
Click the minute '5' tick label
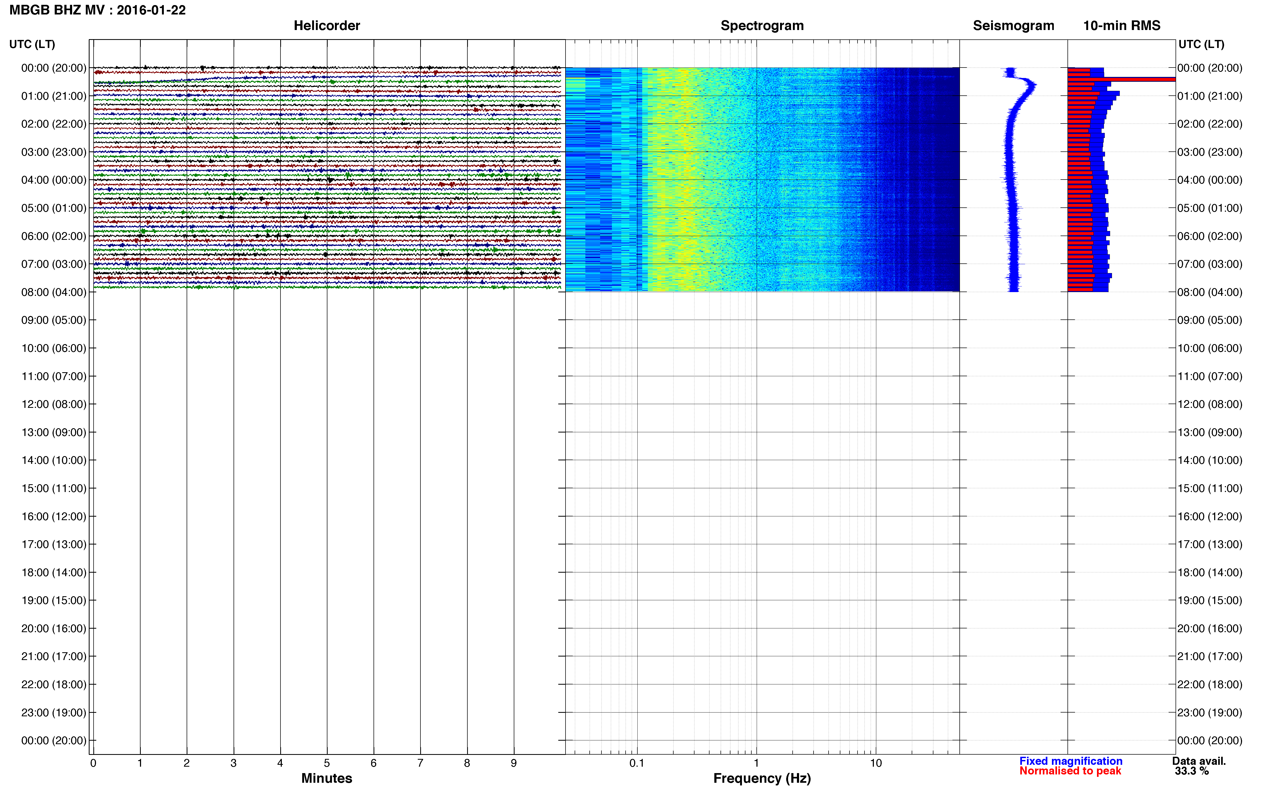coord(327,763)
